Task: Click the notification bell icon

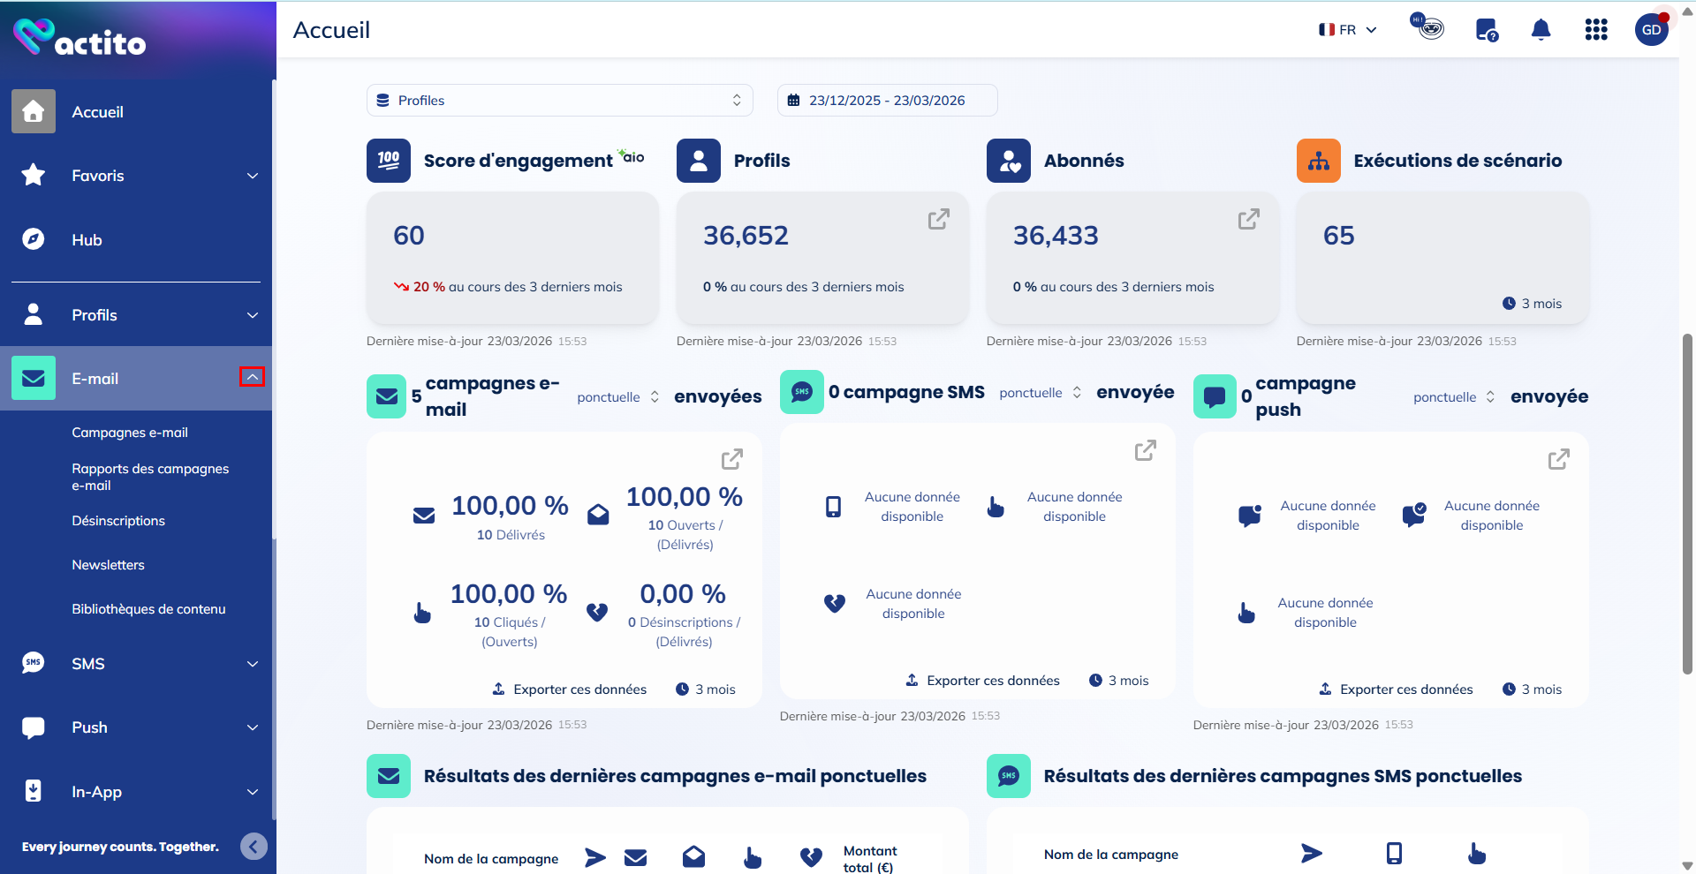Action: tap(1541, 30)
